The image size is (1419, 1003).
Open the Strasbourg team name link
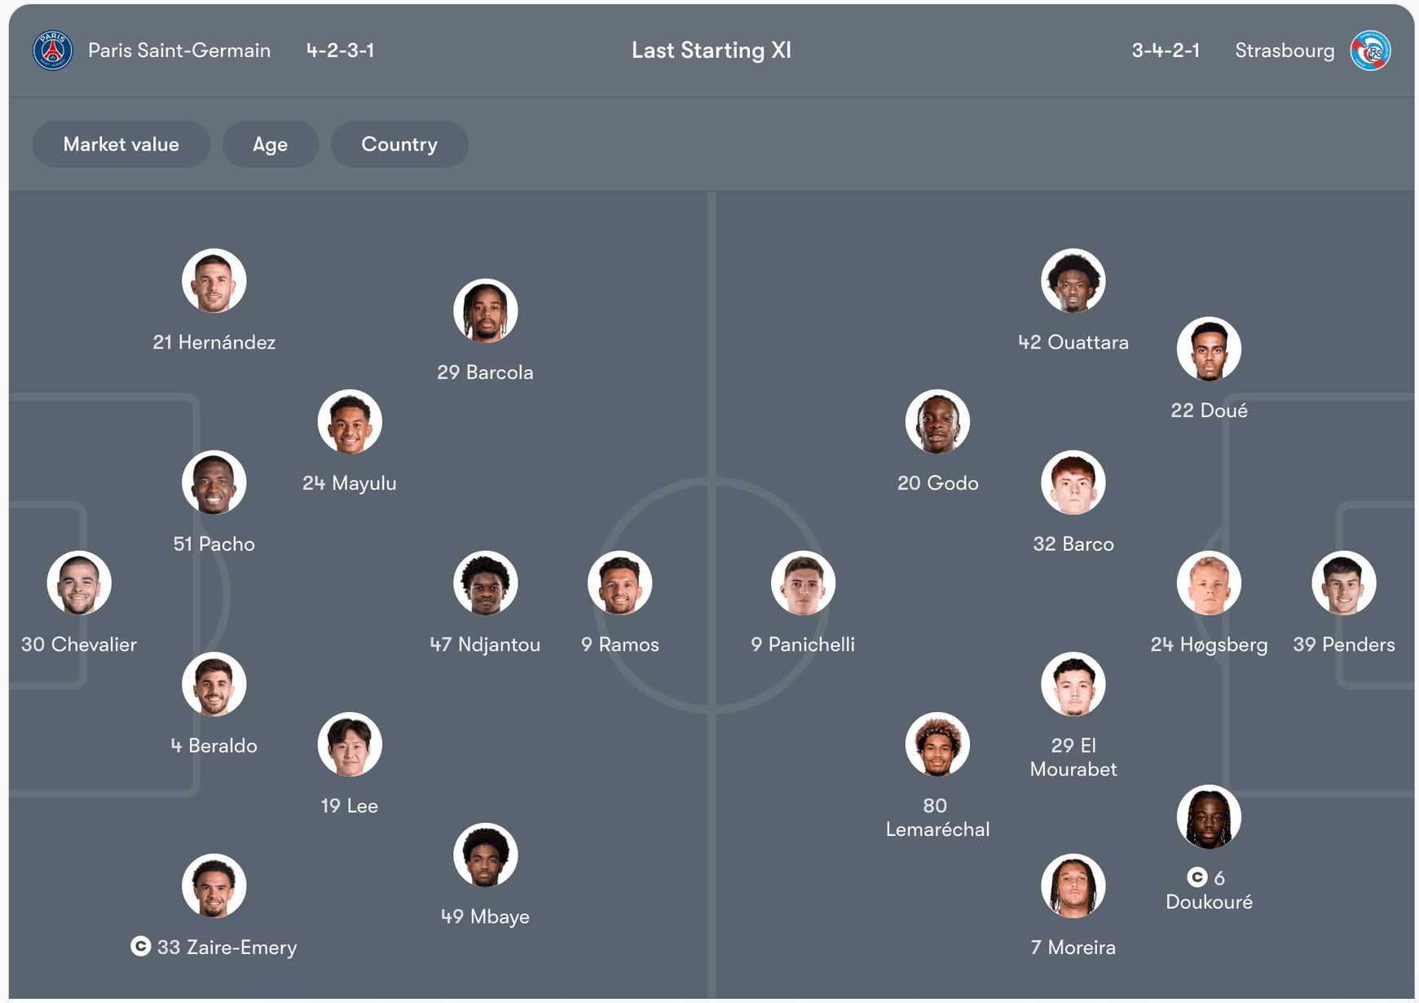tap(1285, 51)
